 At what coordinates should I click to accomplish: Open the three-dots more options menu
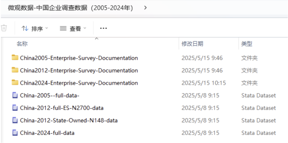click(x=103, y=28)
